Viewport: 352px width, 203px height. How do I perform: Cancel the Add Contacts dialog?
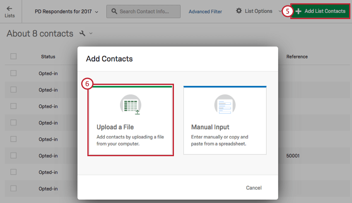[x=254, y=188]
